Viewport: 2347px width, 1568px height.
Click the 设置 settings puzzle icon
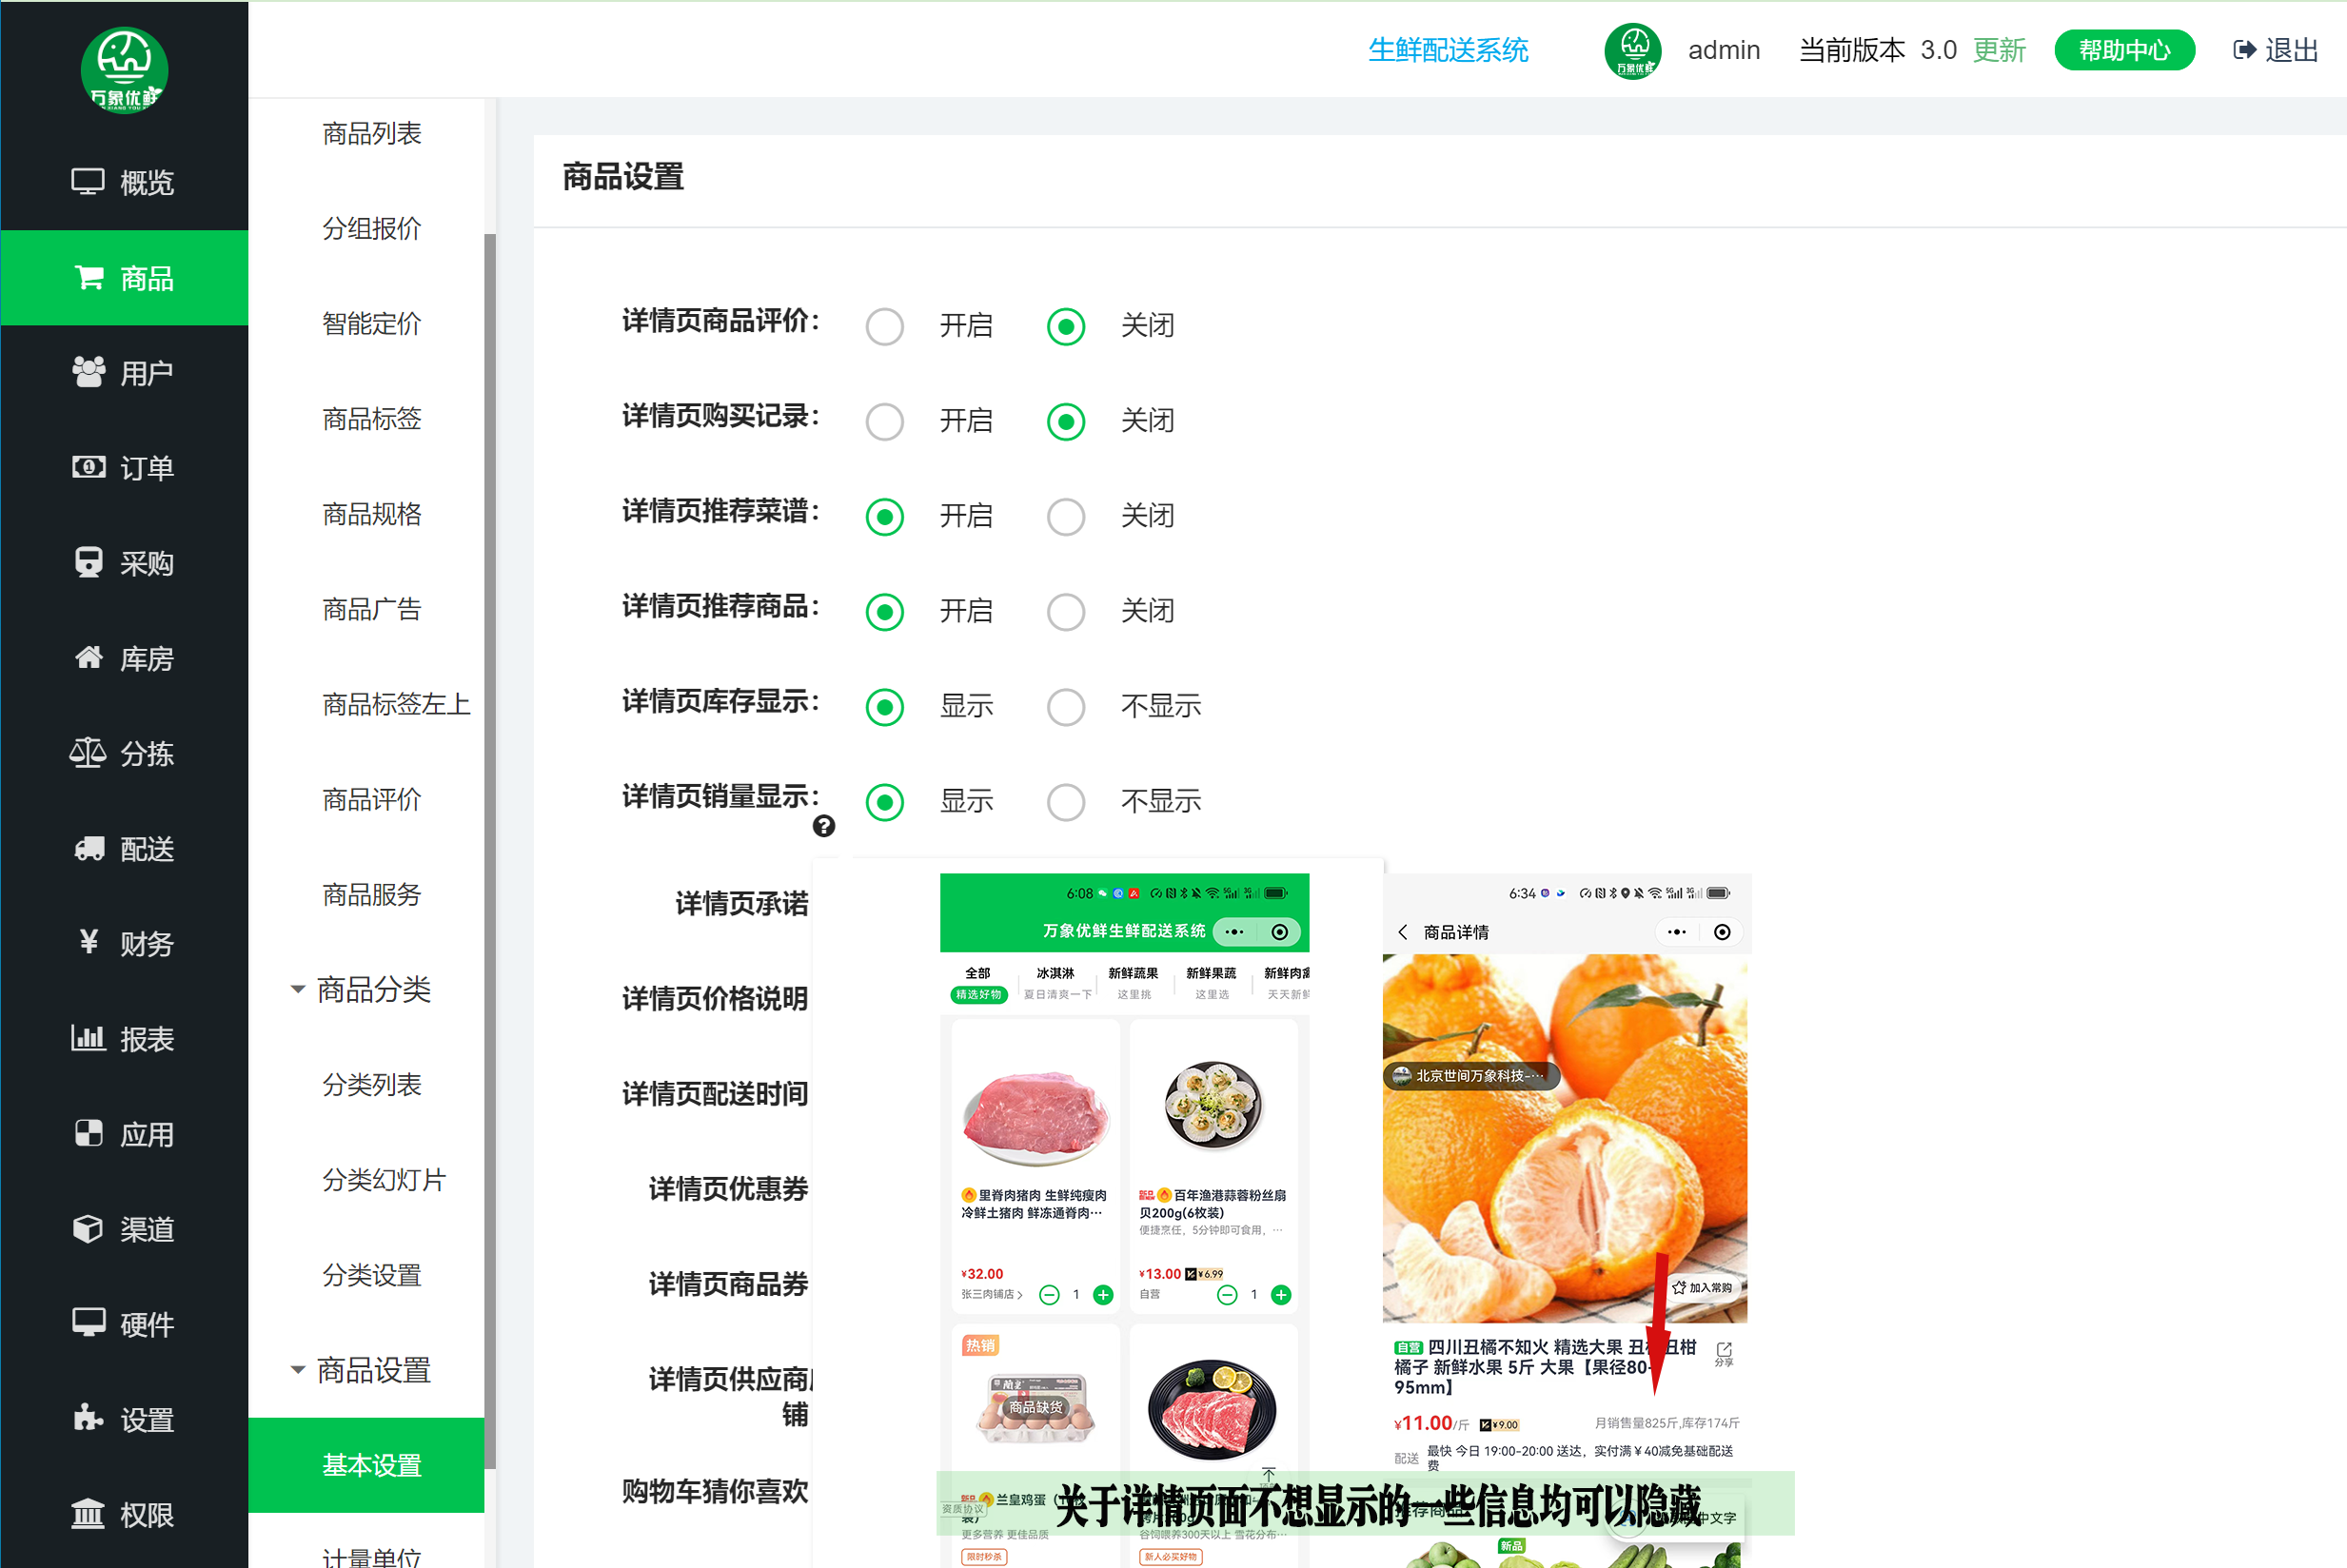point(88,1418)
